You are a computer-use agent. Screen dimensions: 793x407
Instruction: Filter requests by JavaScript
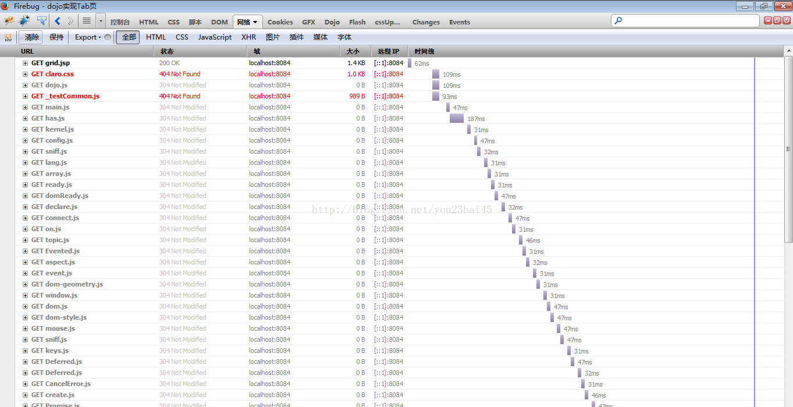tap(215, 37)
